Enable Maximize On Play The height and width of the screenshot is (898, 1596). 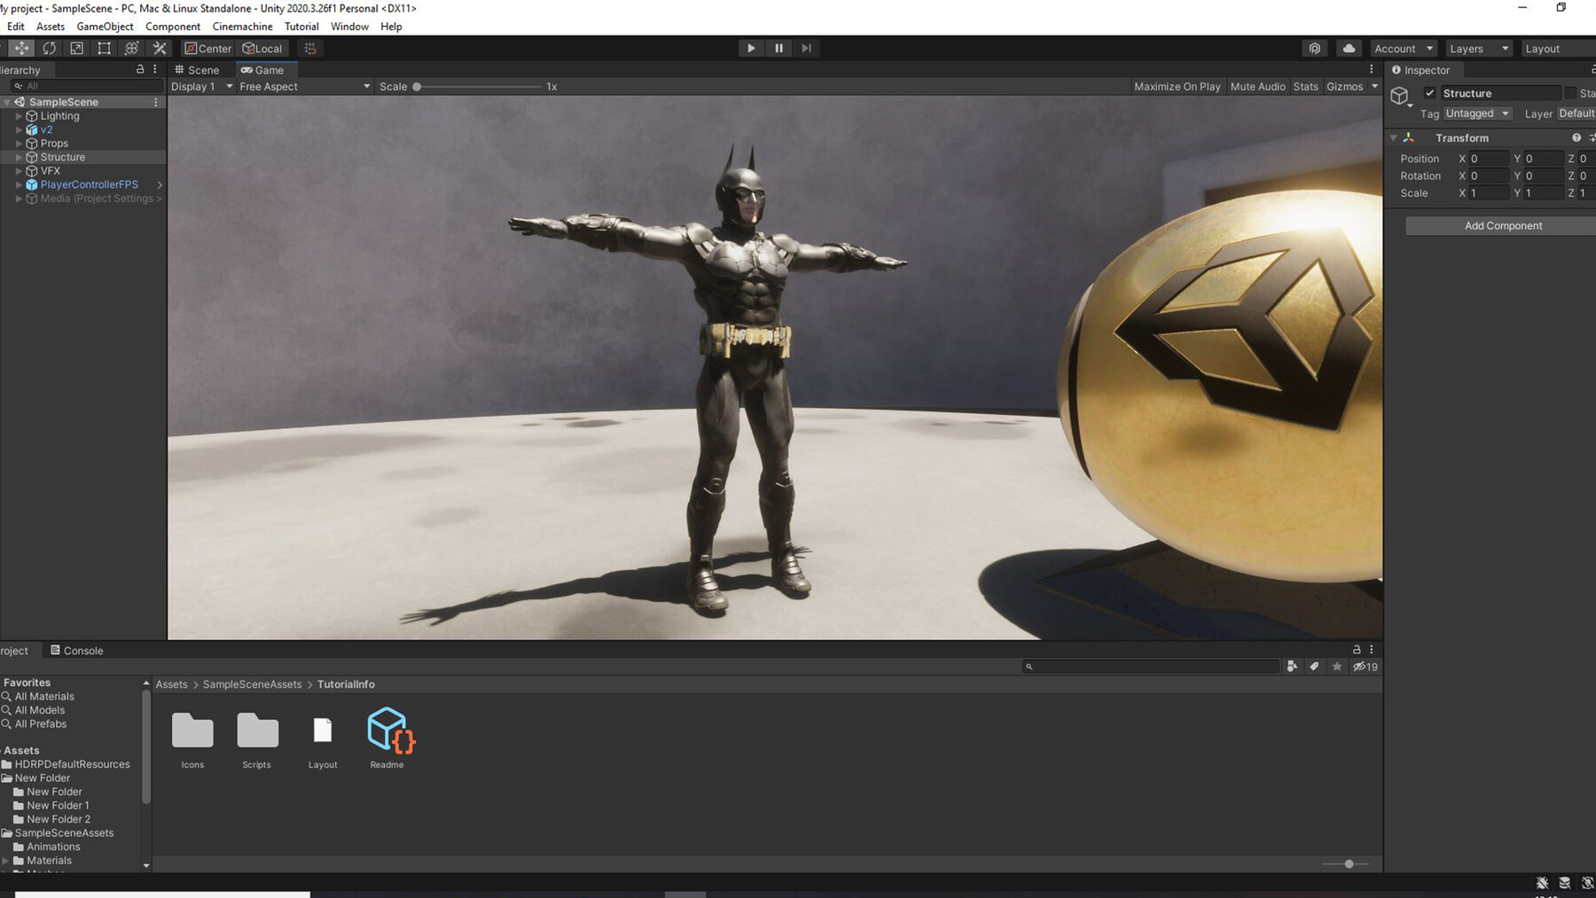pos(1177,86)
